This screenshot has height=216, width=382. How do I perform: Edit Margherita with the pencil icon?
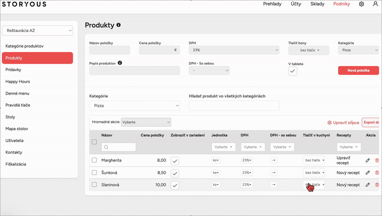(368, 160)
